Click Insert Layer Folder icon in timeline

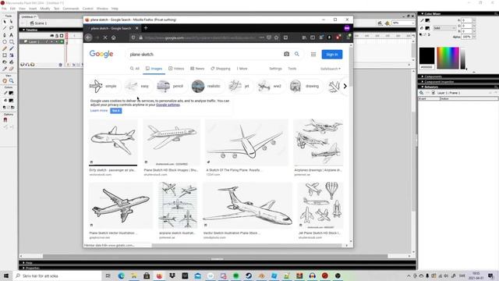click(33, 65)
